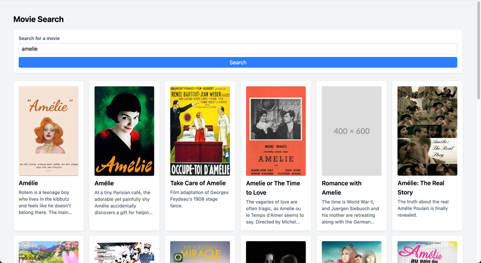Click the Amelie or The Time to Love title

pos(273,187)
